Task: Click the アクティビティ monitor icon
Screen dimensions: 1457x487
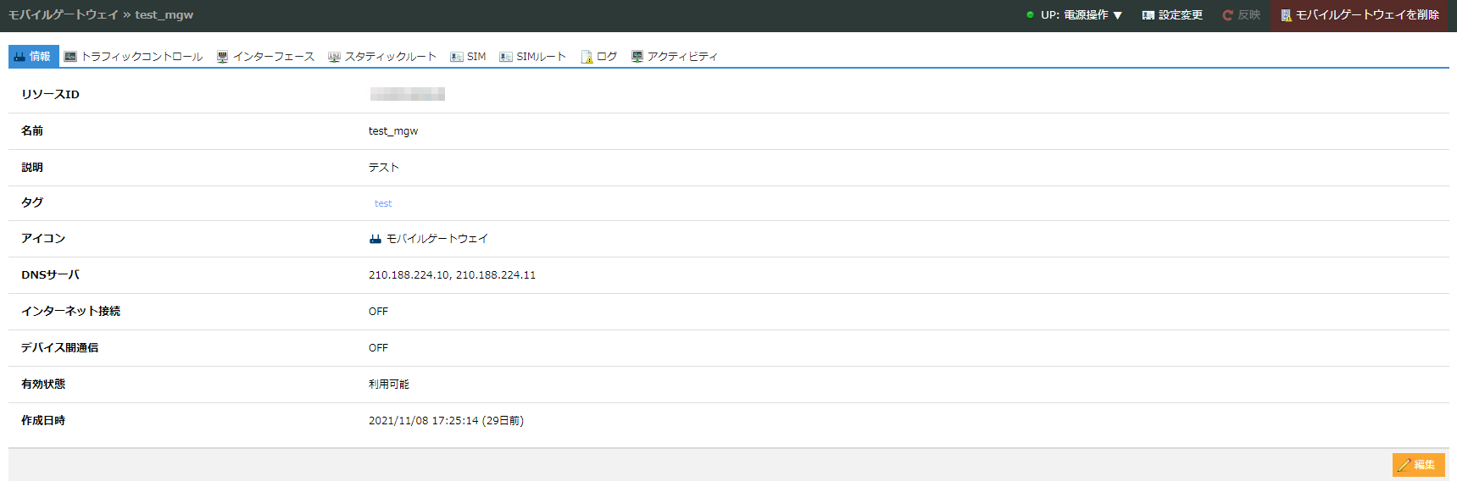Action: point(637,57)
